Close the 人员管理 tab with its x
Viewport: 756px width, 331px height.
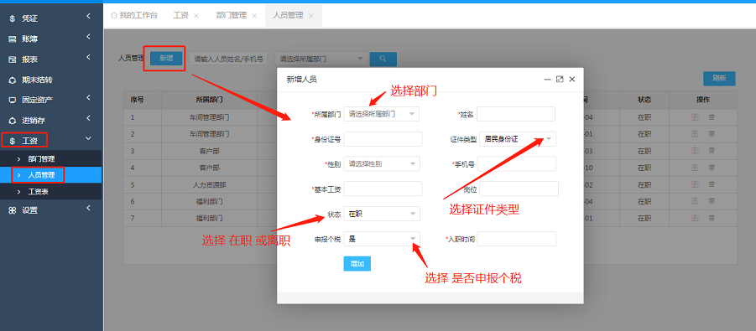310,16
